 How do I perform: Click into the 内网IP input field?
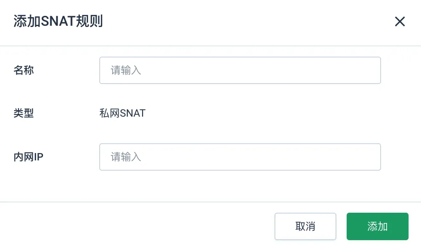point(240,157)
